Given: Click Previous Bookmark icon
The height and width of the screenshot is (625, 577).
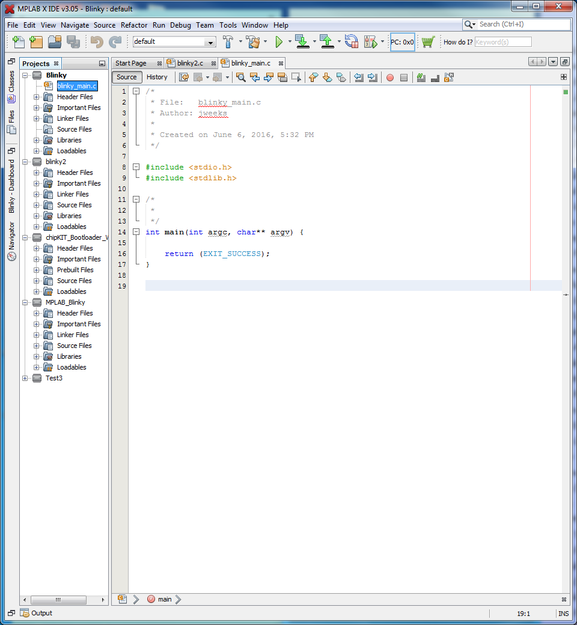Looking at the screenshot, I should (x=313, y=78).
